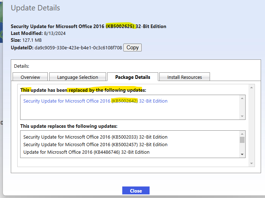The height and width of the screenshot is (198, 265).
Task: Click the Update Details heading
Action: click(x=35, y=8)
